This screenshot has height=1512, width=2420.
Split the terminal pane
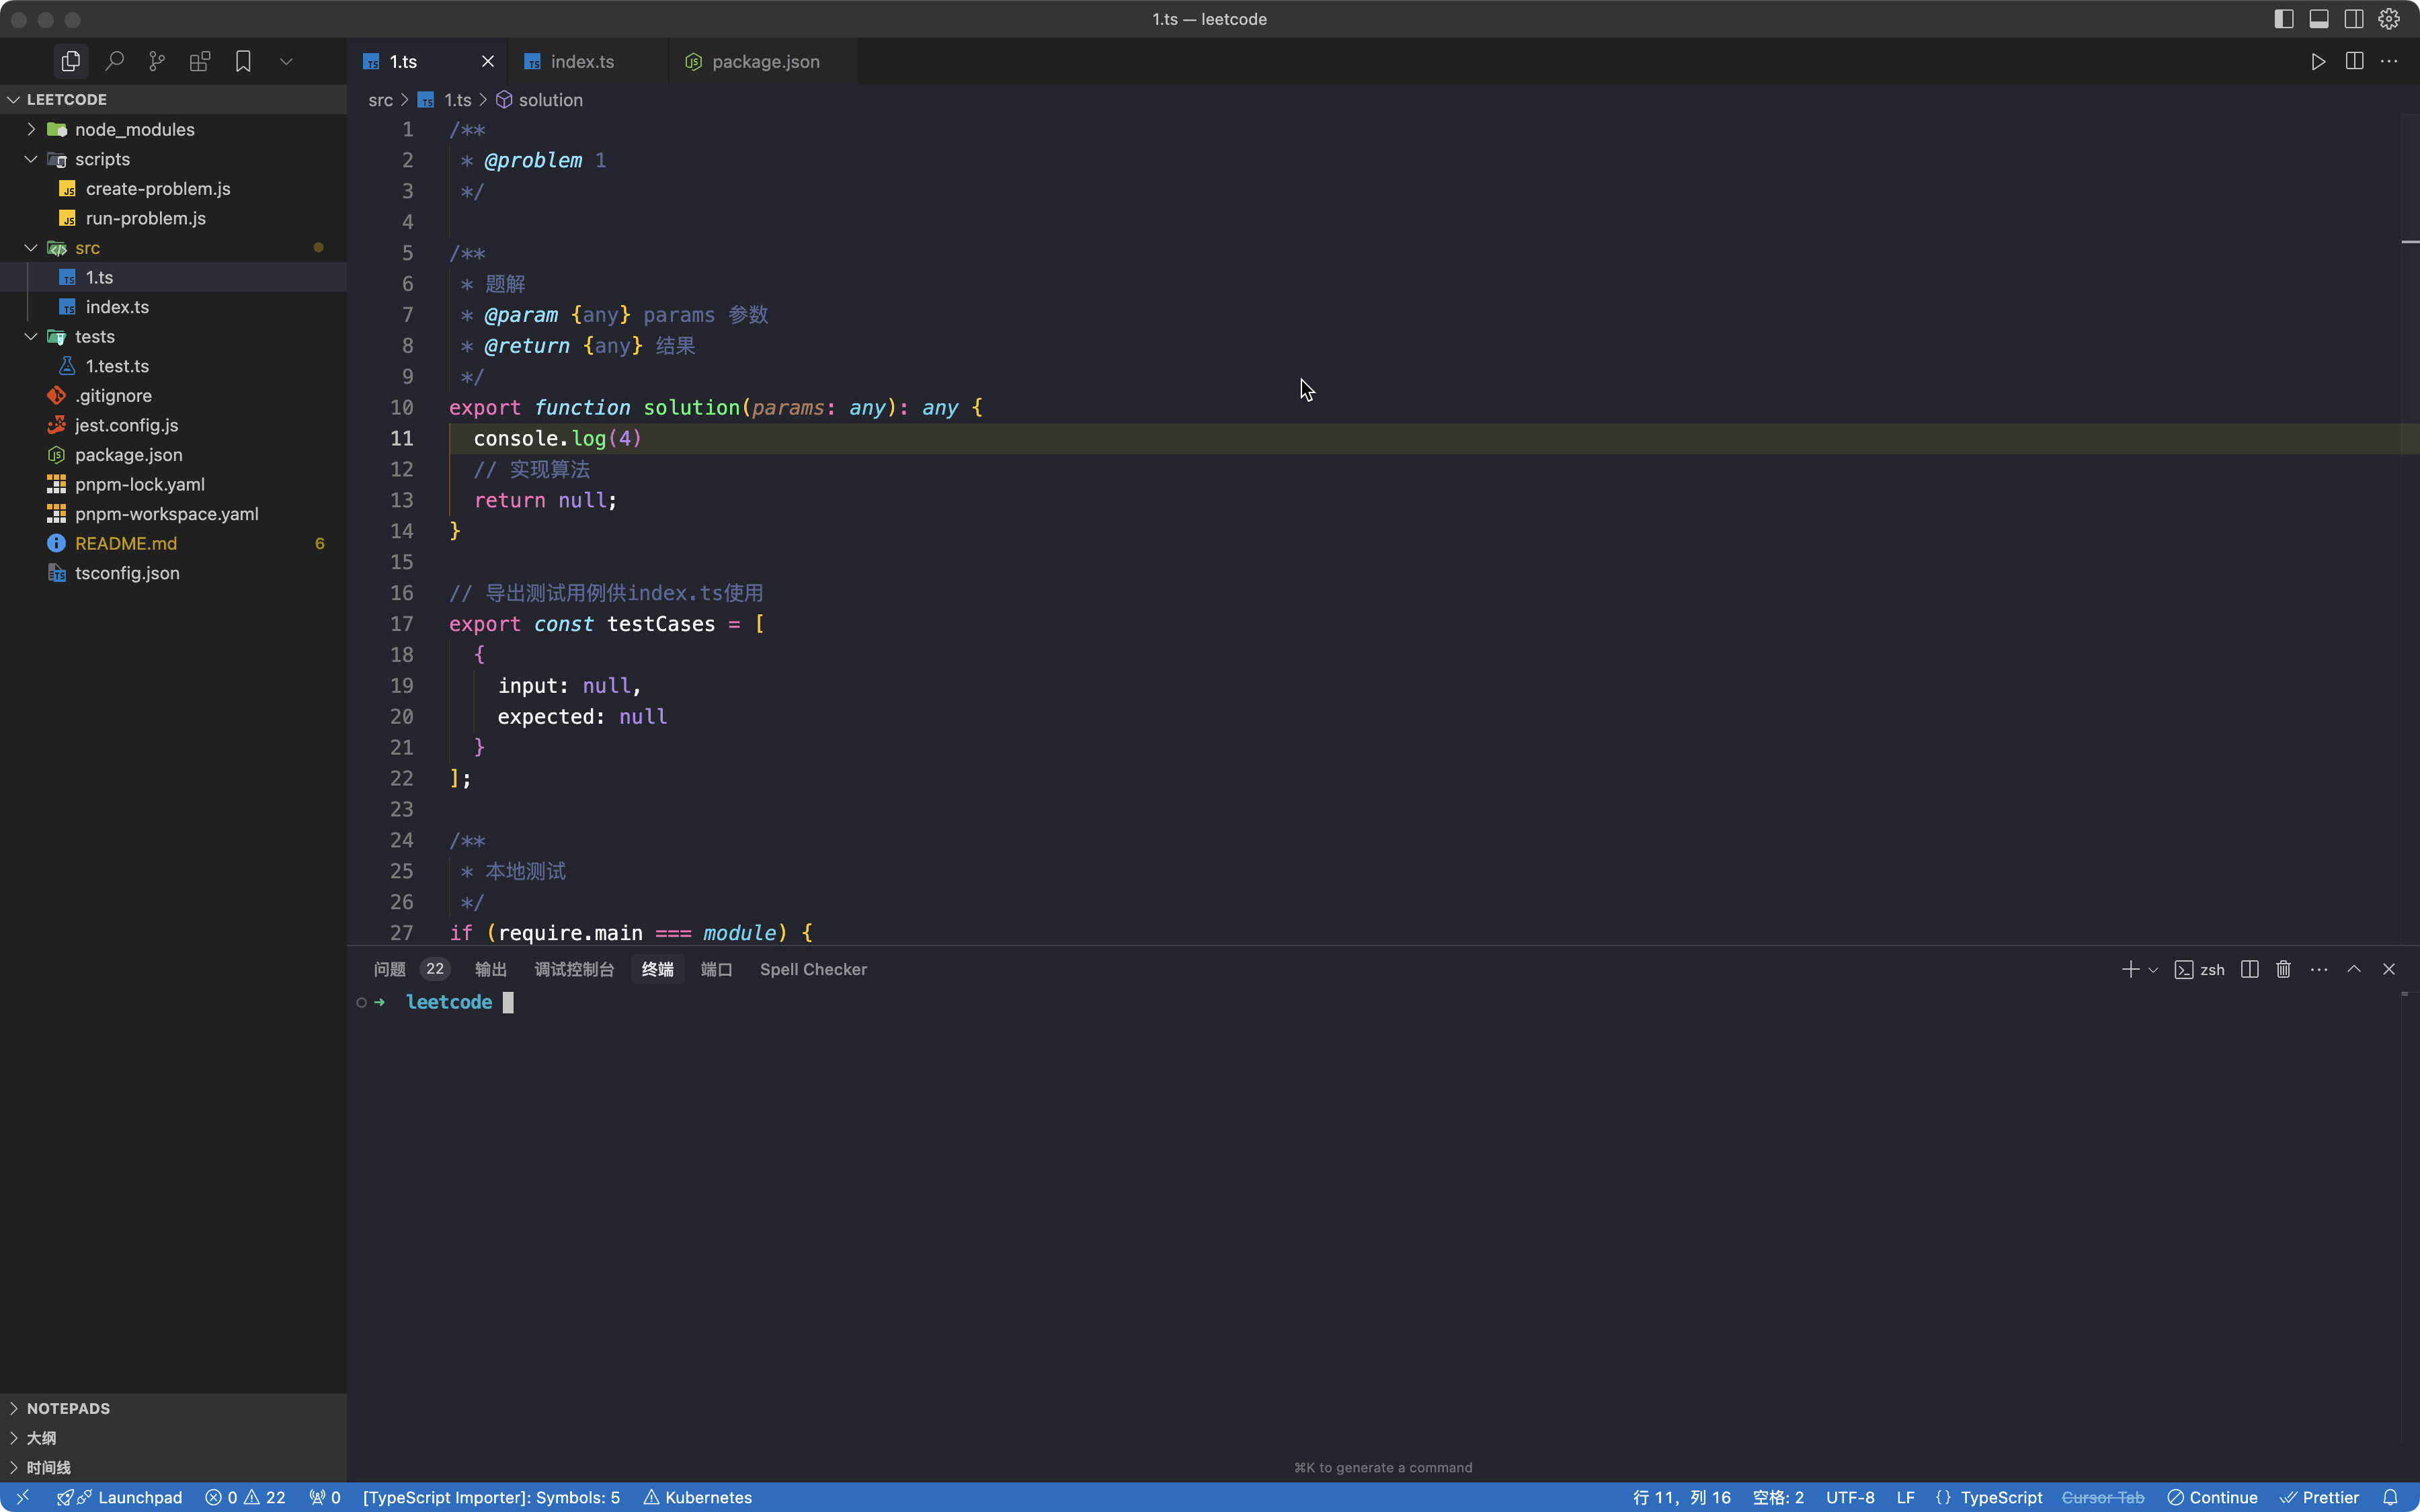pos(2249,969)
